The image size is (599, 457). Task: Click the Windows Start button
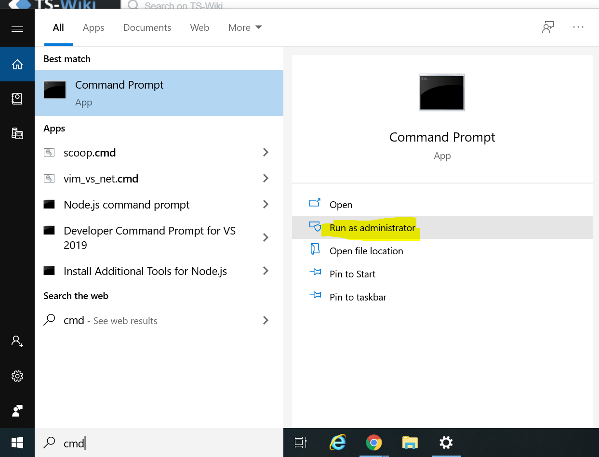point(17,443)
